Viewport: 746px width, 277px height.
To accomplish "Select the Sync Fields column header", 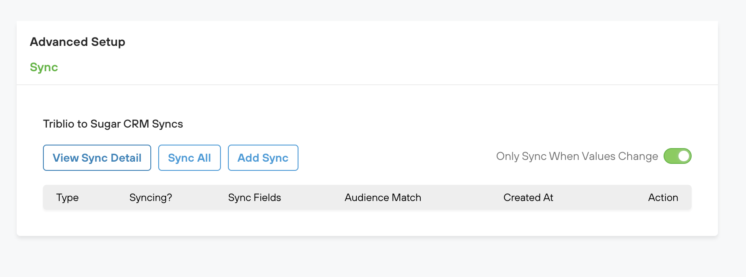I will pos(255,197).
